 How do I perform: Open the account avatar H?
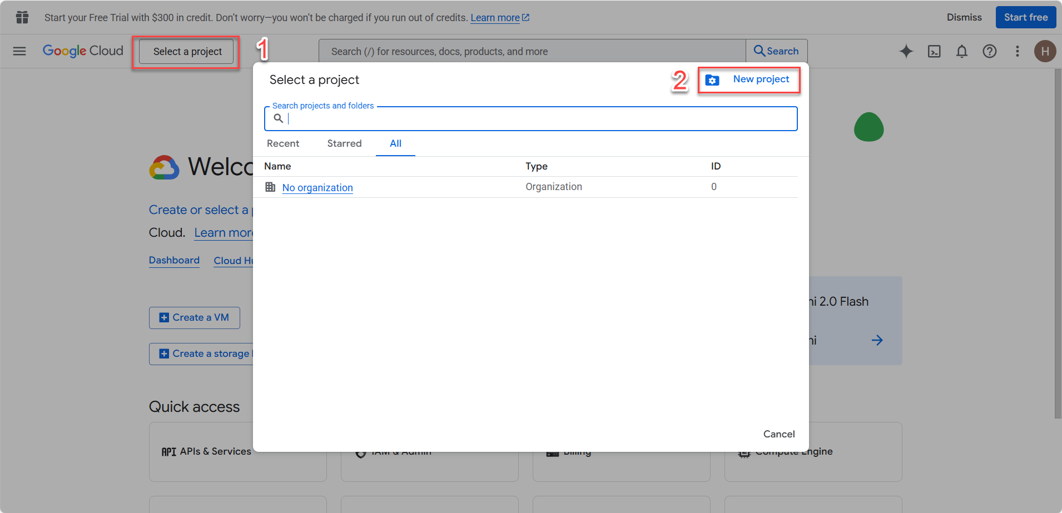(1045, 51)
